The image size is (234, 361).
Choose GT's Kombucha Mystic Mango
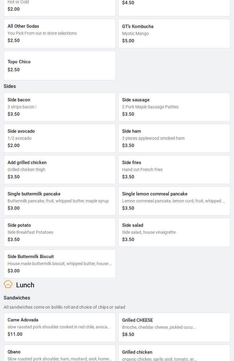click(x=174, y=33)
